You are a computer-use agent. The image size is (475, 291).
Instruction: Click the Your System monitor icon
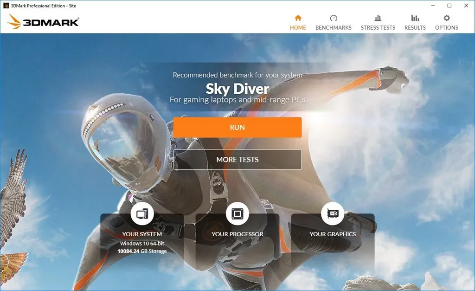[142, 213]
